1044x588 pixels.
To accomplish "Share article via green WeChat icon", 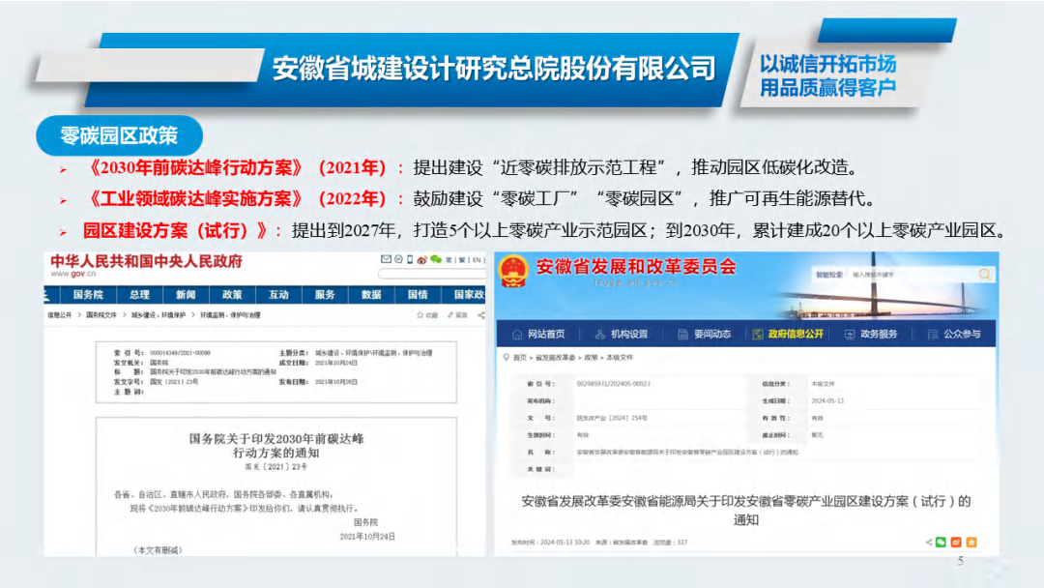I will tap(942, 542).
